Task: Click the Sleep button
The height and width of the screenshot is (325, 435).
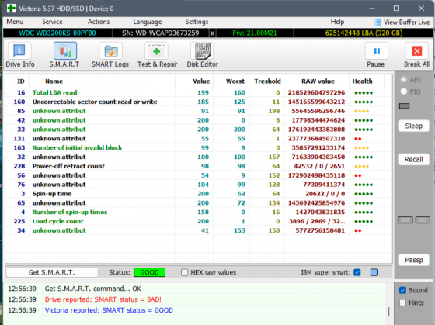Action: 413,126
